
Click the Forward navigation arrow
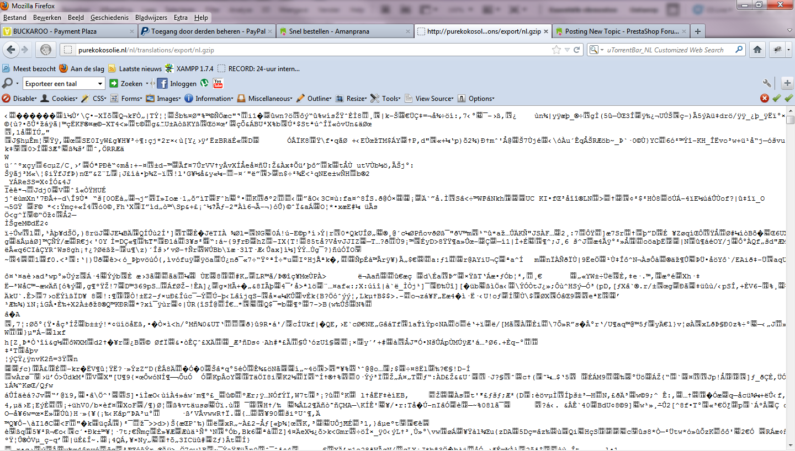(x=25, y=50)
